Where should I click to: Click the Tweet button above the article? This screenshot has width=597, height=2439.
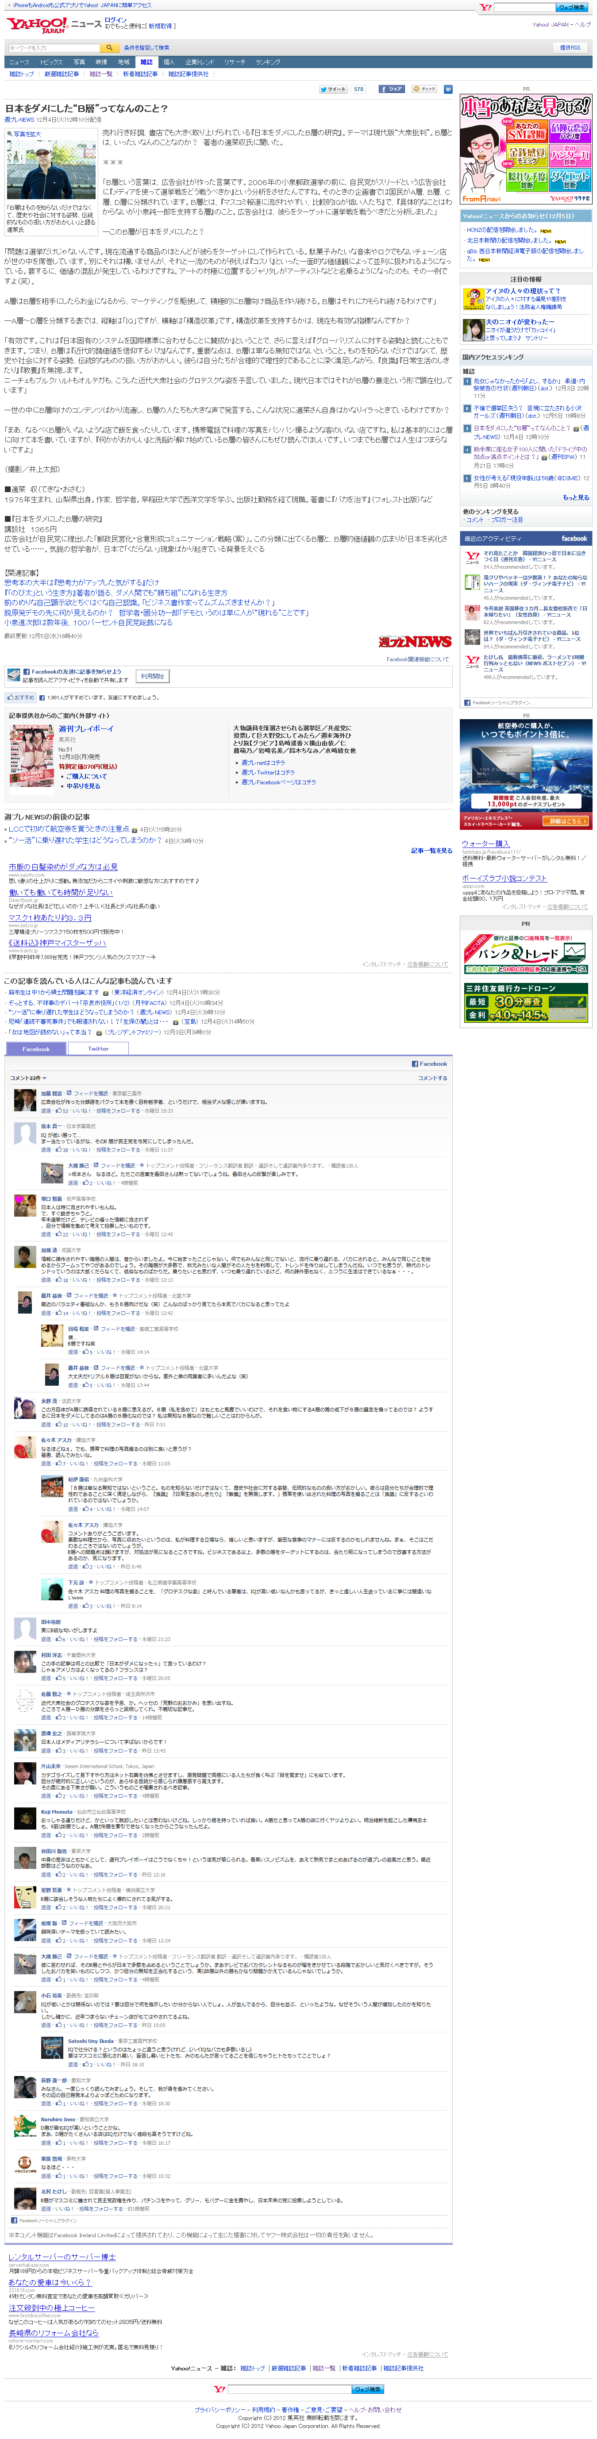click(x=334, y=89)
